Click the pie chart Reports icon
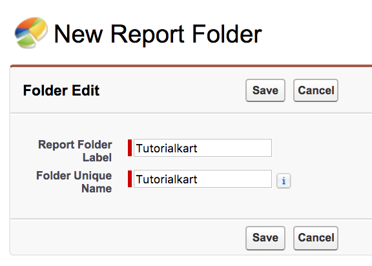Image resolution: width=372 pixels, height=266 pixels. (31, 32)
